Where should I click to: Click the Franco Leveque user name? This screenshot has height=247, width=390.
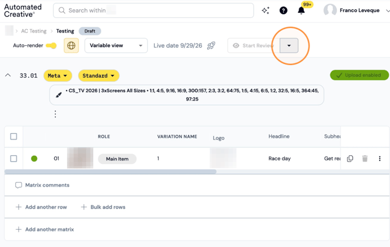pos(360,10)
